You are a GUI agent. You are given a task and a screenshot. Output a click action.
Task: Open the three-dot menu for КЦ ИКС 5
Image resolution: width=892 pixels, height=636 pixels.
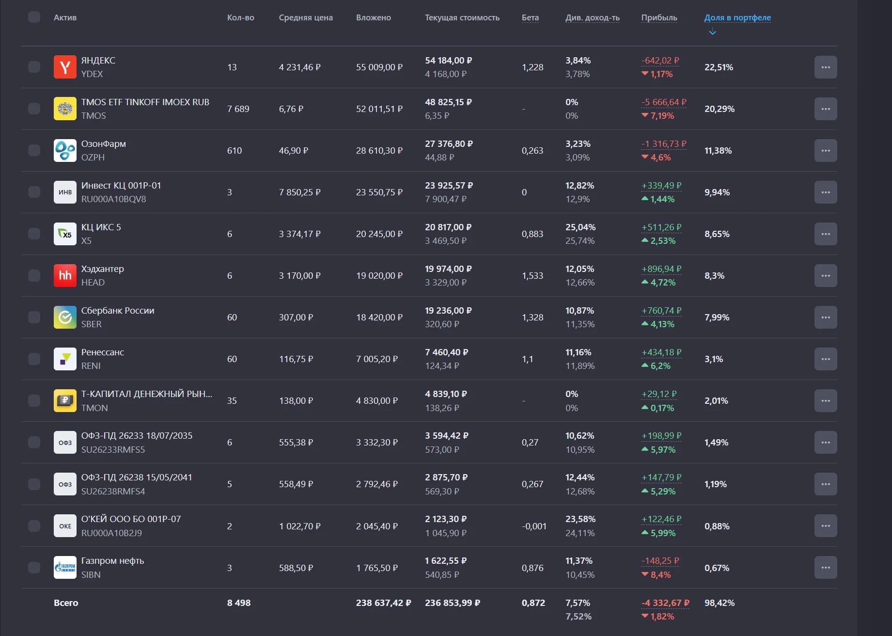click(x=826, y=234)
